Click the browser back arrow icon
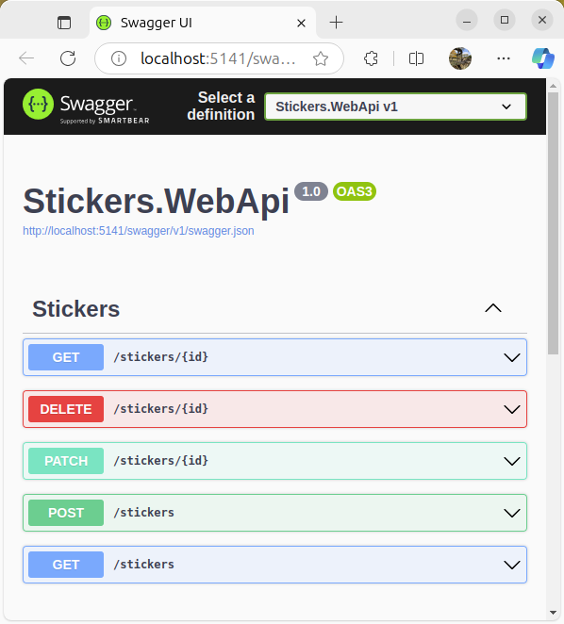The width and height of the screenshot is (564, 624). [x=26, y=58]
